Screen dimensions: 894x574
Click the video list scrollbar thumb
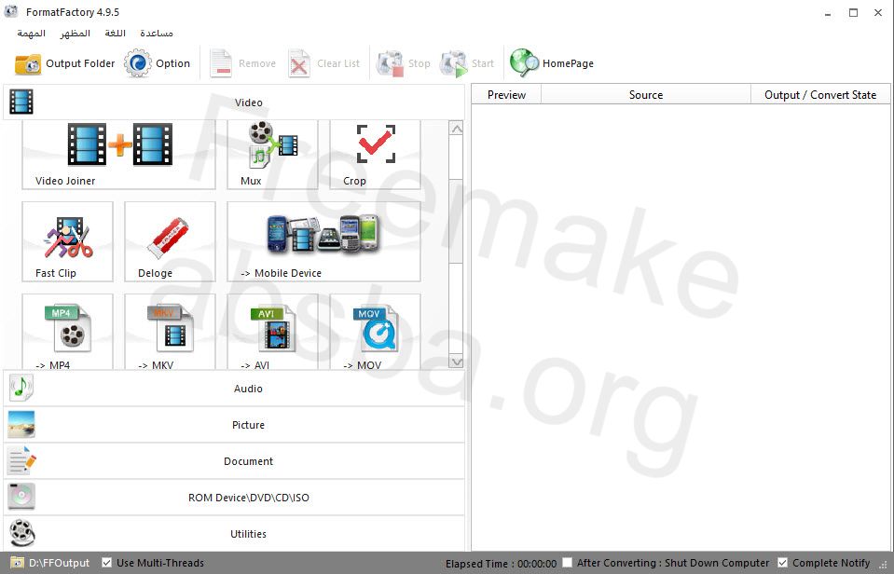pyautogui.click(x=456, y=221)
